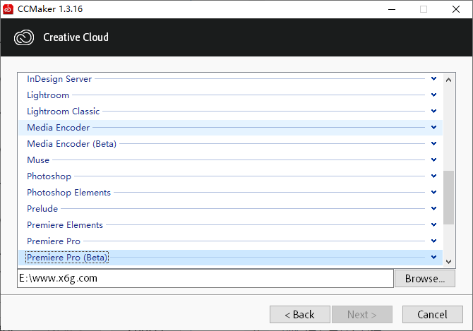Expand the Muse row chevron
473x331 pixels.
[x=433, y=160]
